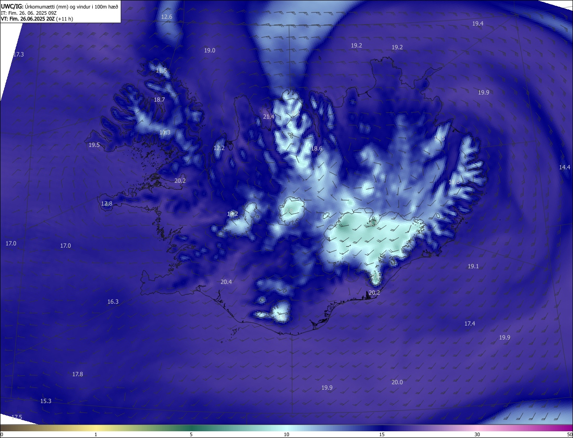
Task: Click the color scale label '0'
Action: click(2, 434)
